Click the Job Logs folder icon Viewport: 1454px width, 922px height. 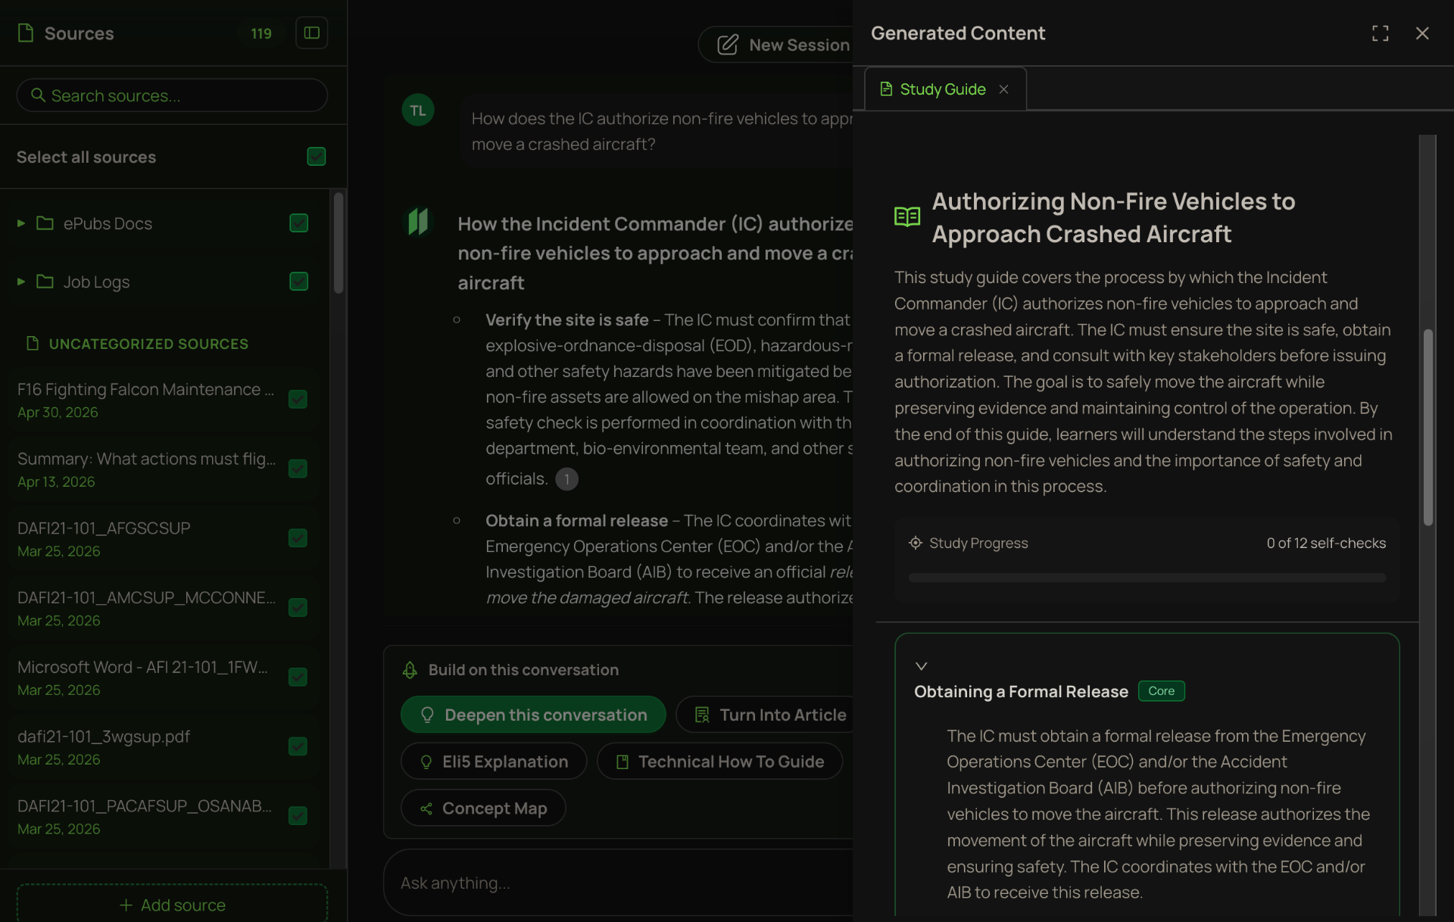[45, 282]
